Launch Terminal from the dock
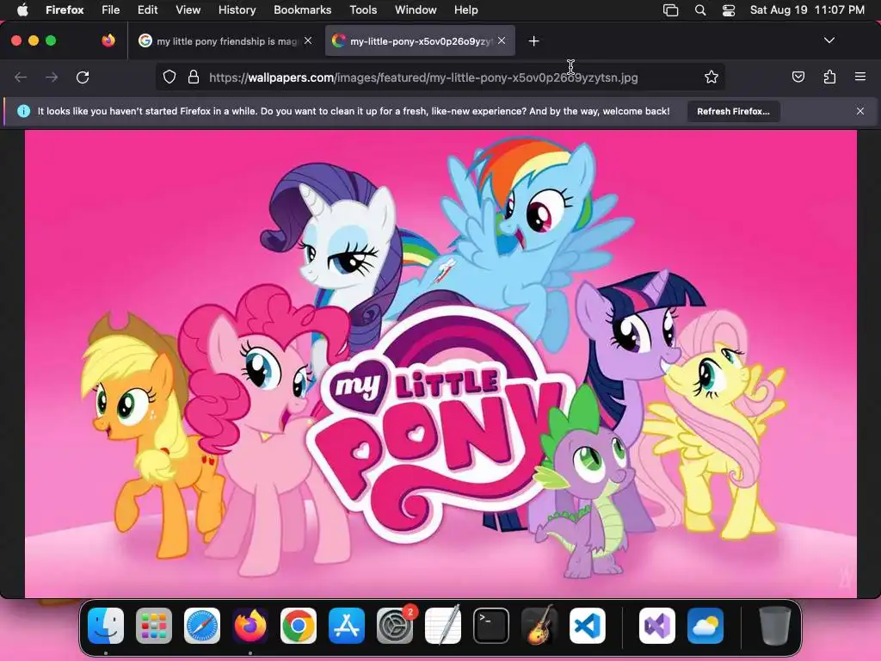The width and height of the screenshot is (881, 661). coord(491,626)
